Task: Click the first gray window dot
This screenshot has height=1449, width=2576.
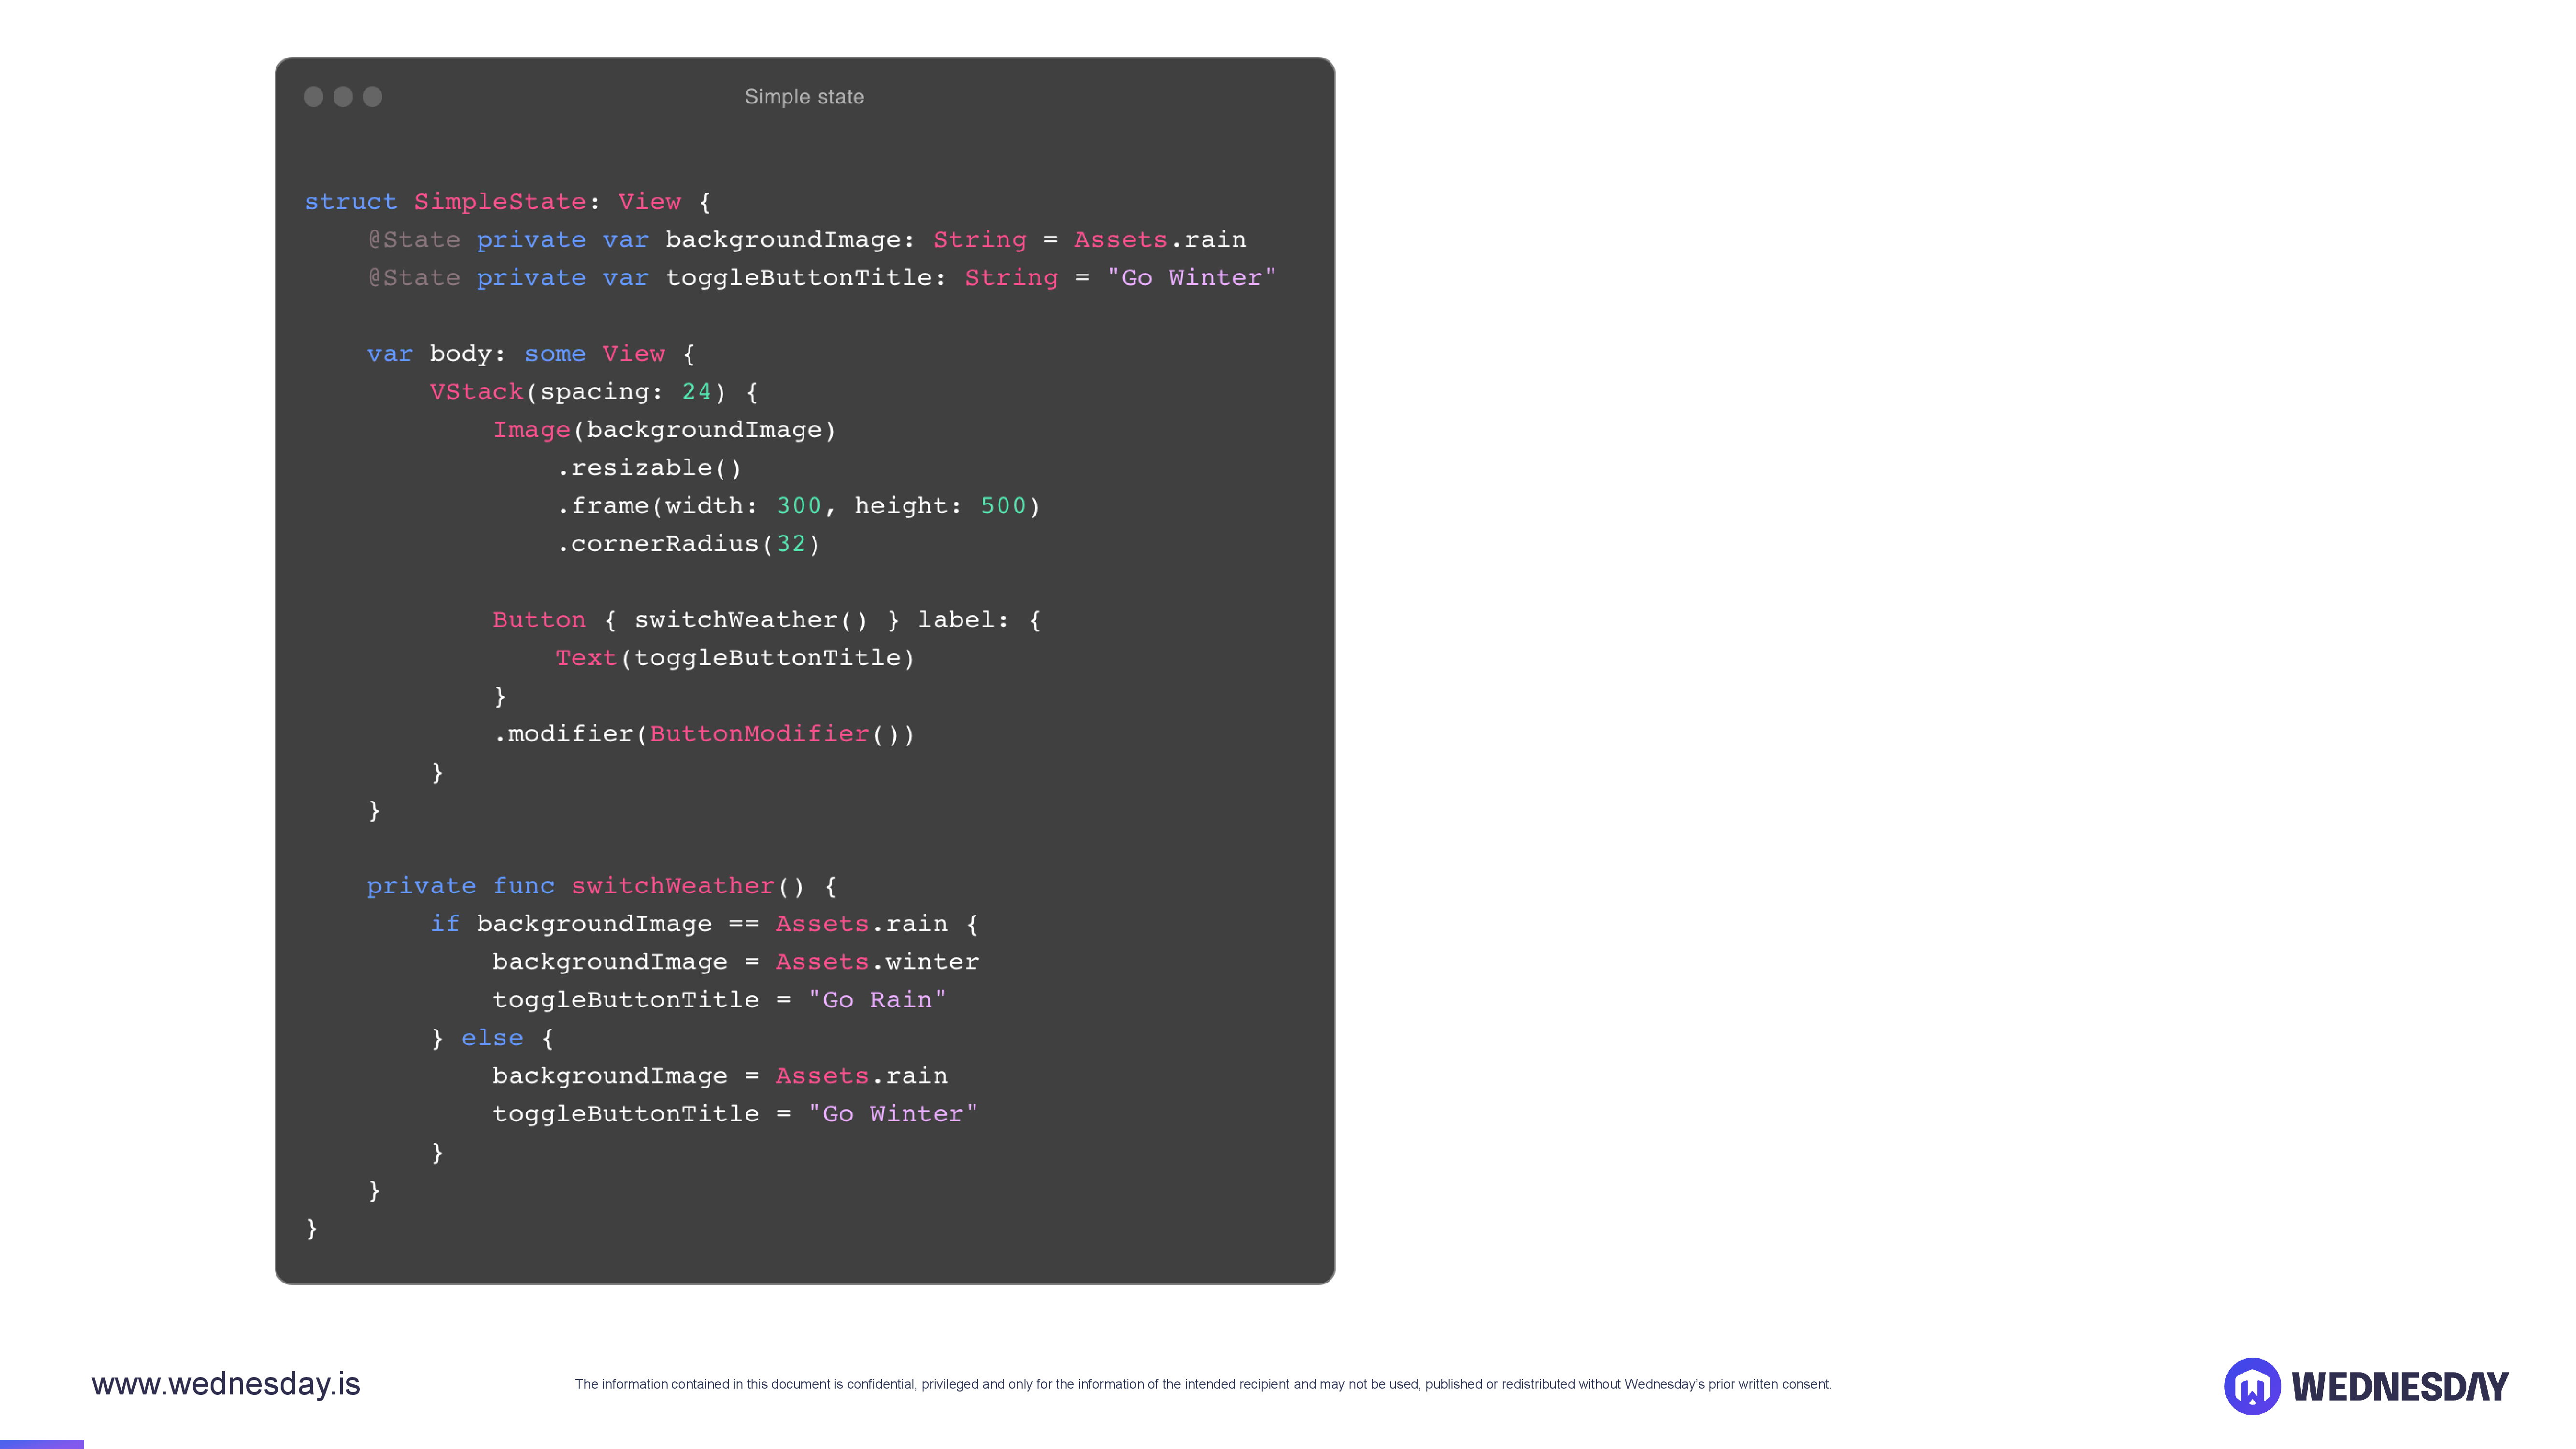Action: coord(313,97)
